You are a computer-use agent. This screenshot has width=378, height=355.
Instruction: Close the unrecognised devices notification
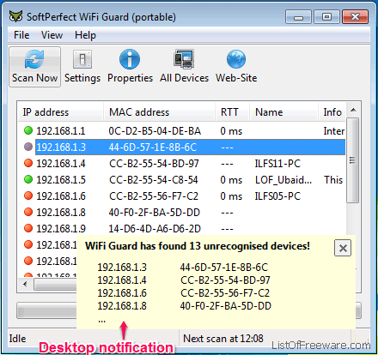coord(343,248)
